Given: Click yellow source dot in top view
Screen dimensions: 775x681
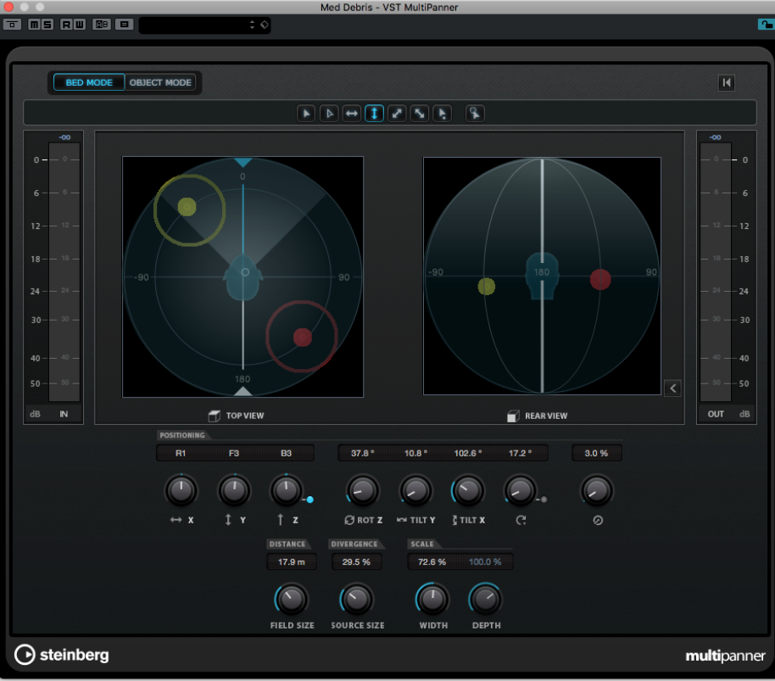Looking at the screenshot, I should point(187,207).
